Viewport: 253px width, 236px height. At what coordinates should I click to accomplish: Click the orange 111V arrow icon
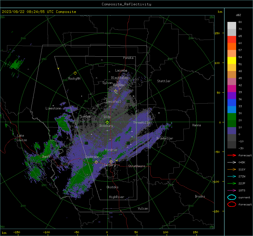232,169
